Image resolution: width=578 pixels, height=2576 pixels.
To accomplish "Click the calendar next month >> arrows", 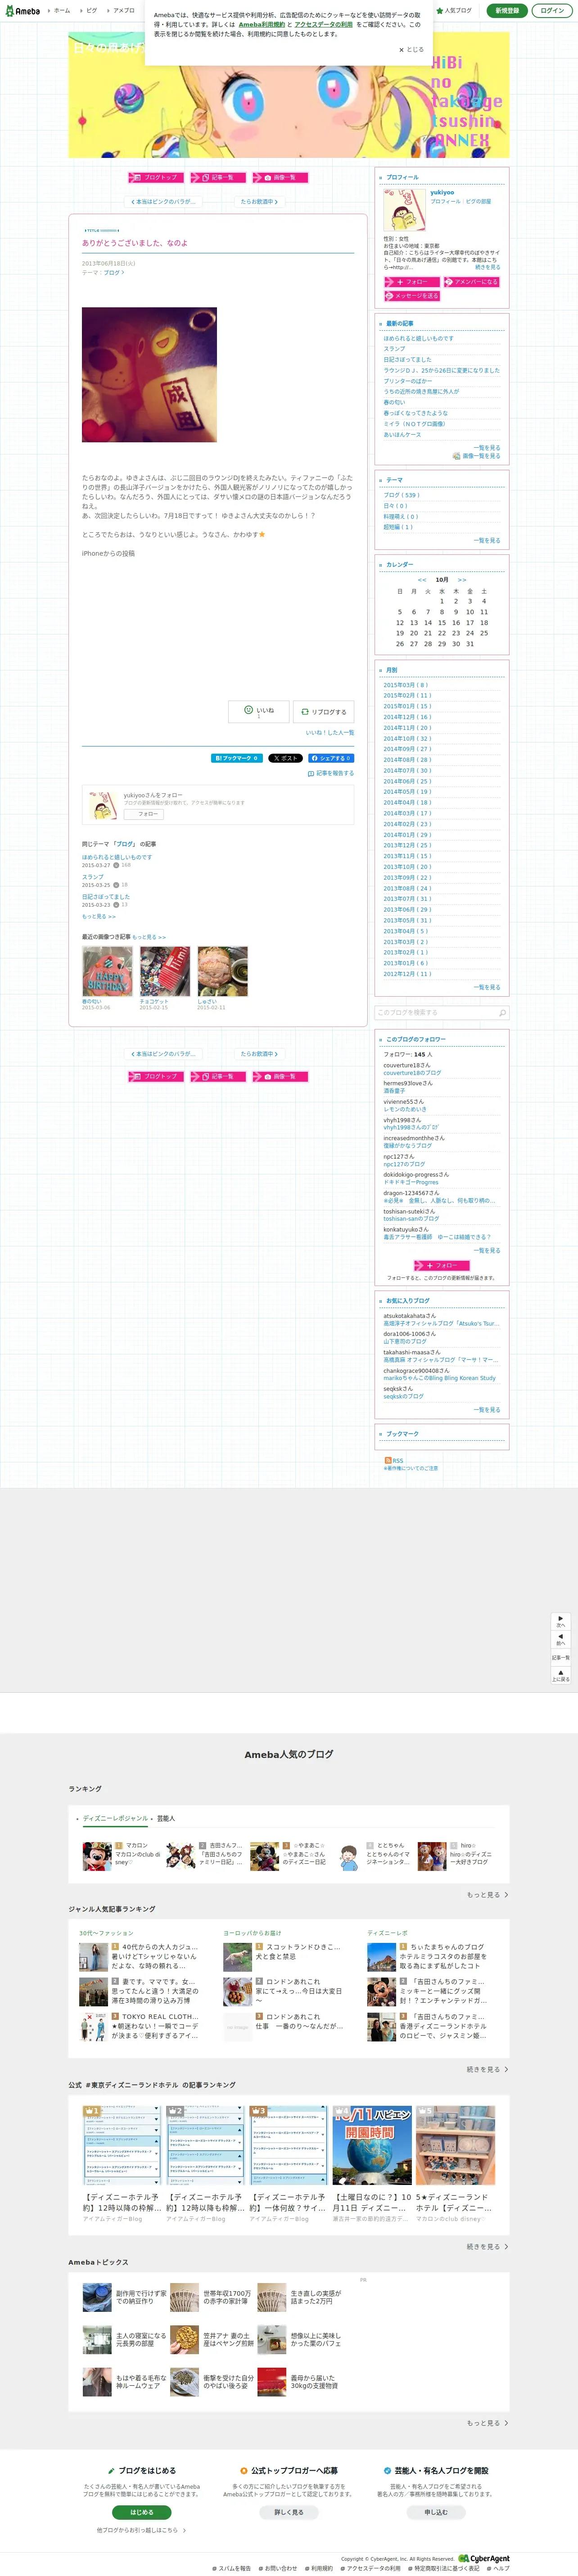I will 462,580.
